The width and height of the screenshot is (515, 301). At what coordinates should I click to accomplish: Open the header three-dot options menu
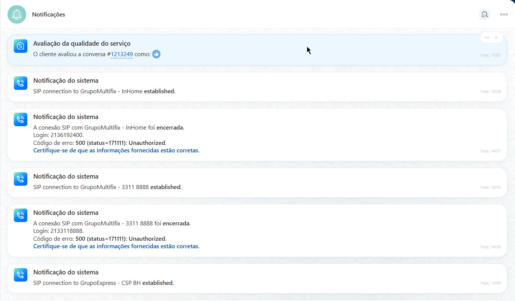tap(504, 15)
